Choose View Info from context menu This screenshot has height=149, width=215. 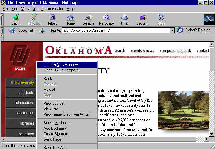(x=67, y=109)
